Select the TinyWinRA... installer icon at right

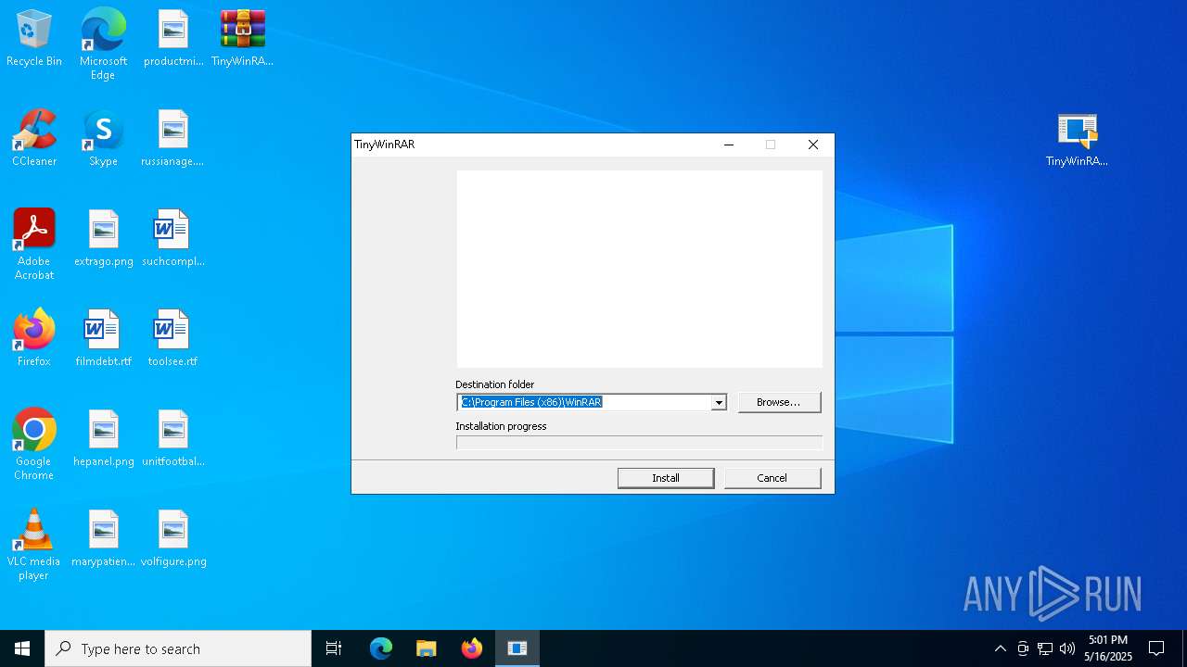1077,138
